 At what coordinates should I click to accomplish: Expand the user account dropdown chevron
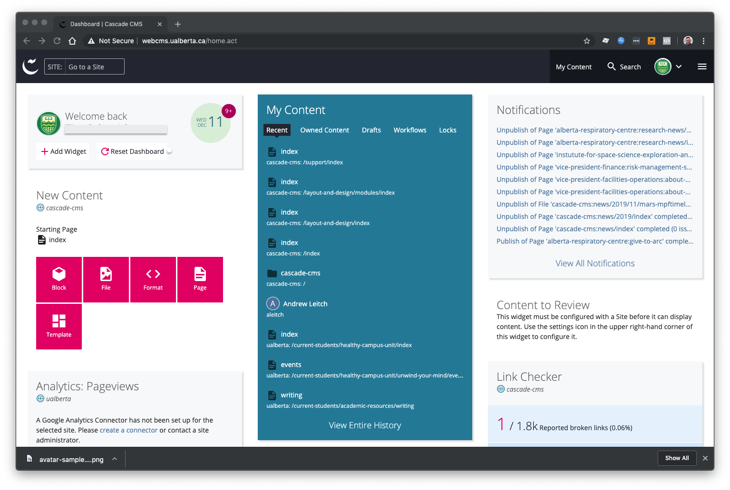click(679, 66)
